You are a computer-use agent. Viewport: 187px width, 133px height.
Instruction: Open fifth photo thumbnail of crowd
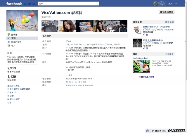[119, 26]
